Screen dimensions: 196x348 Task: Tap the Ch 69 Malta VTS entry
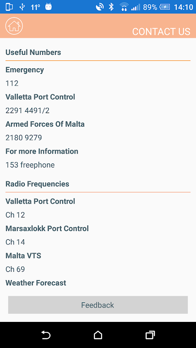click(15, 269)
